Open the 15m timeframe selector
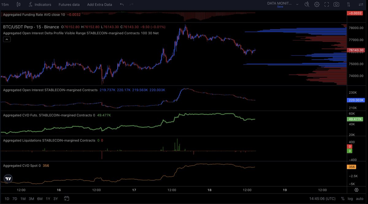 [5, 5]
